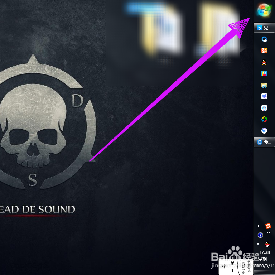
Task: Open the blue swoosh circle app icon
Action: pos(264,131)
